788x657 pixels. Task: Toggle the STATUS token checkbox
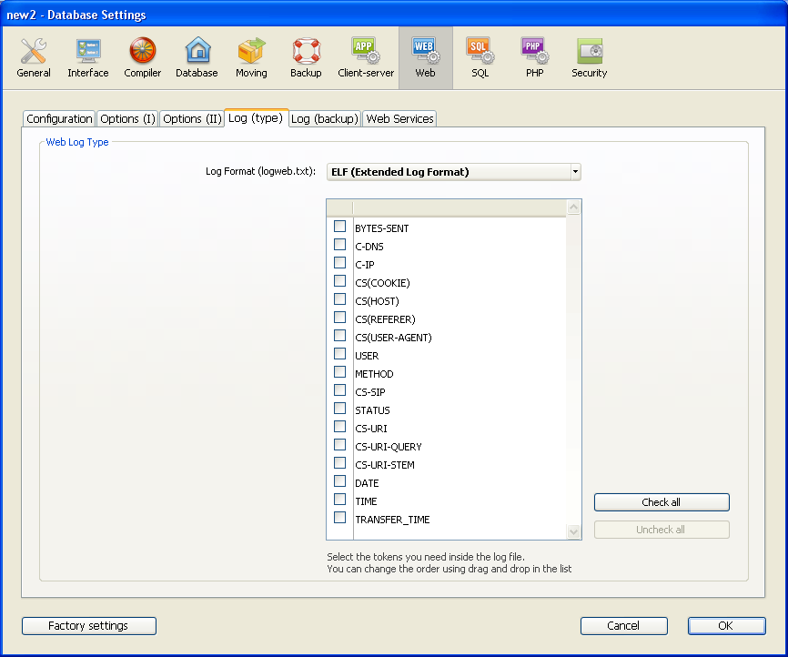[339, 409]
